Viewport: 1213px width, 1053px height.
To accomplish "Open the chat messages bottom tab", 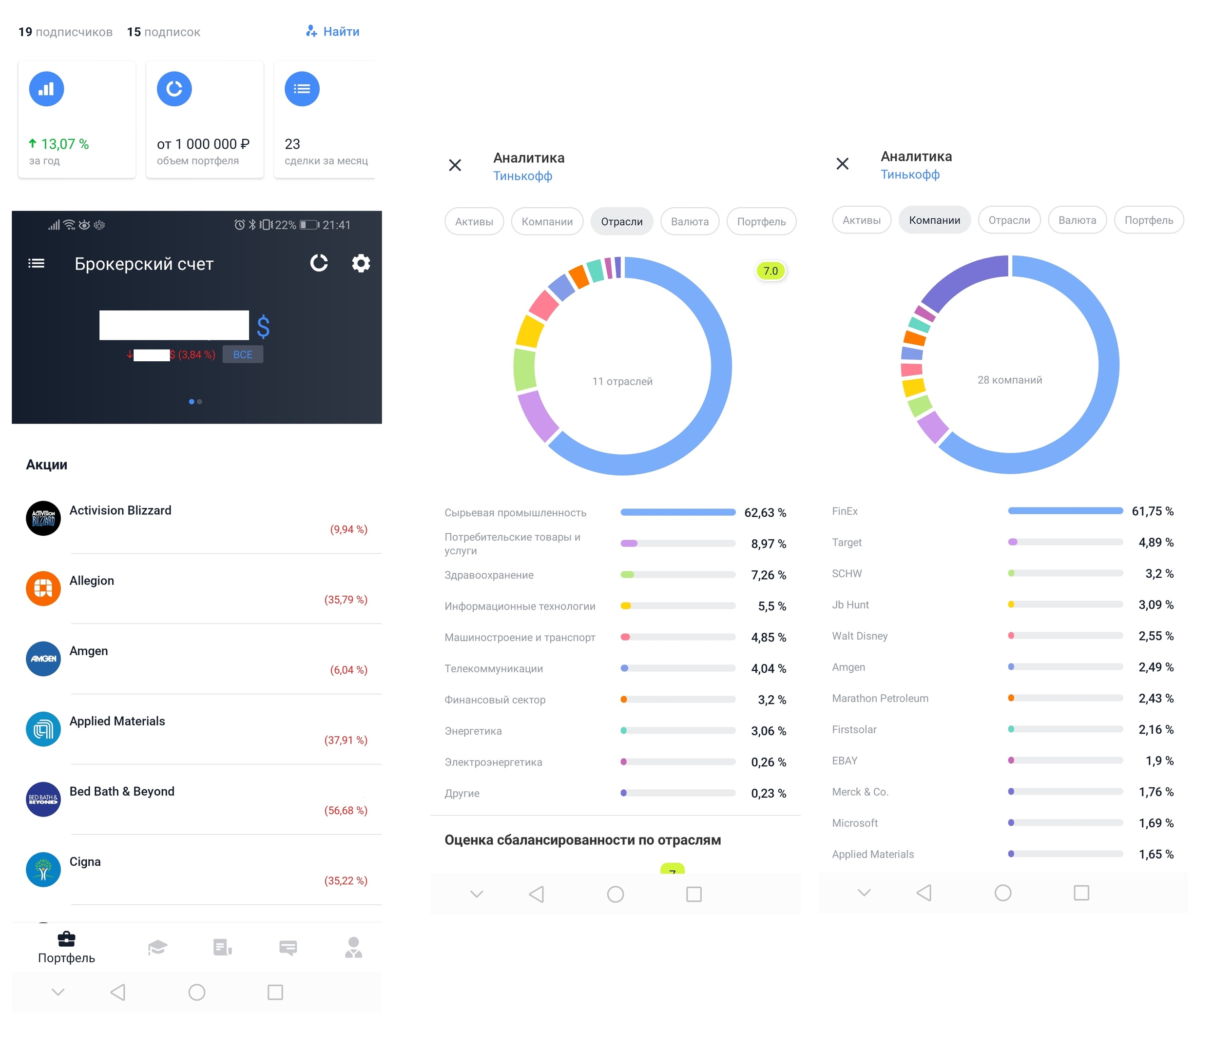I will (288, 947).
